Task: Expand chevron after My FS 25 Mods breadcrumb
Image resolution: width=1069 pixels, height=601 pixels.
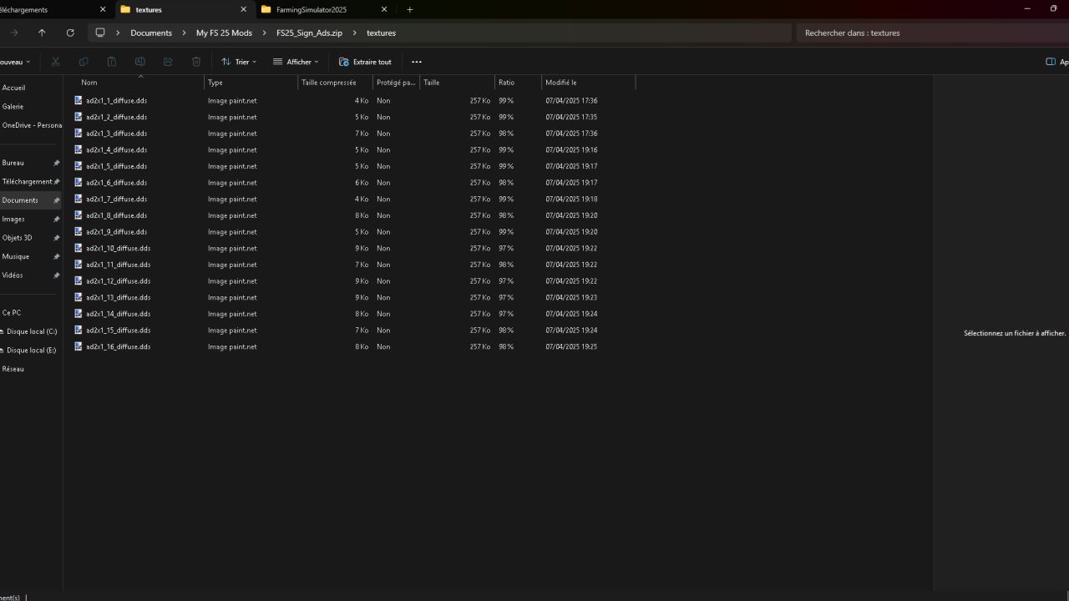Action: click(x=264, y=33)
